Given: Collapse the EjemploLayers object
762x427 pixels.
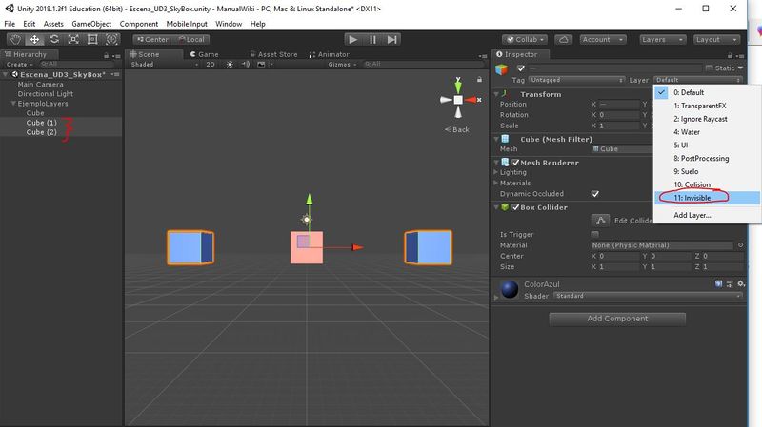Looking at the screenshot, I should point(13,104).
